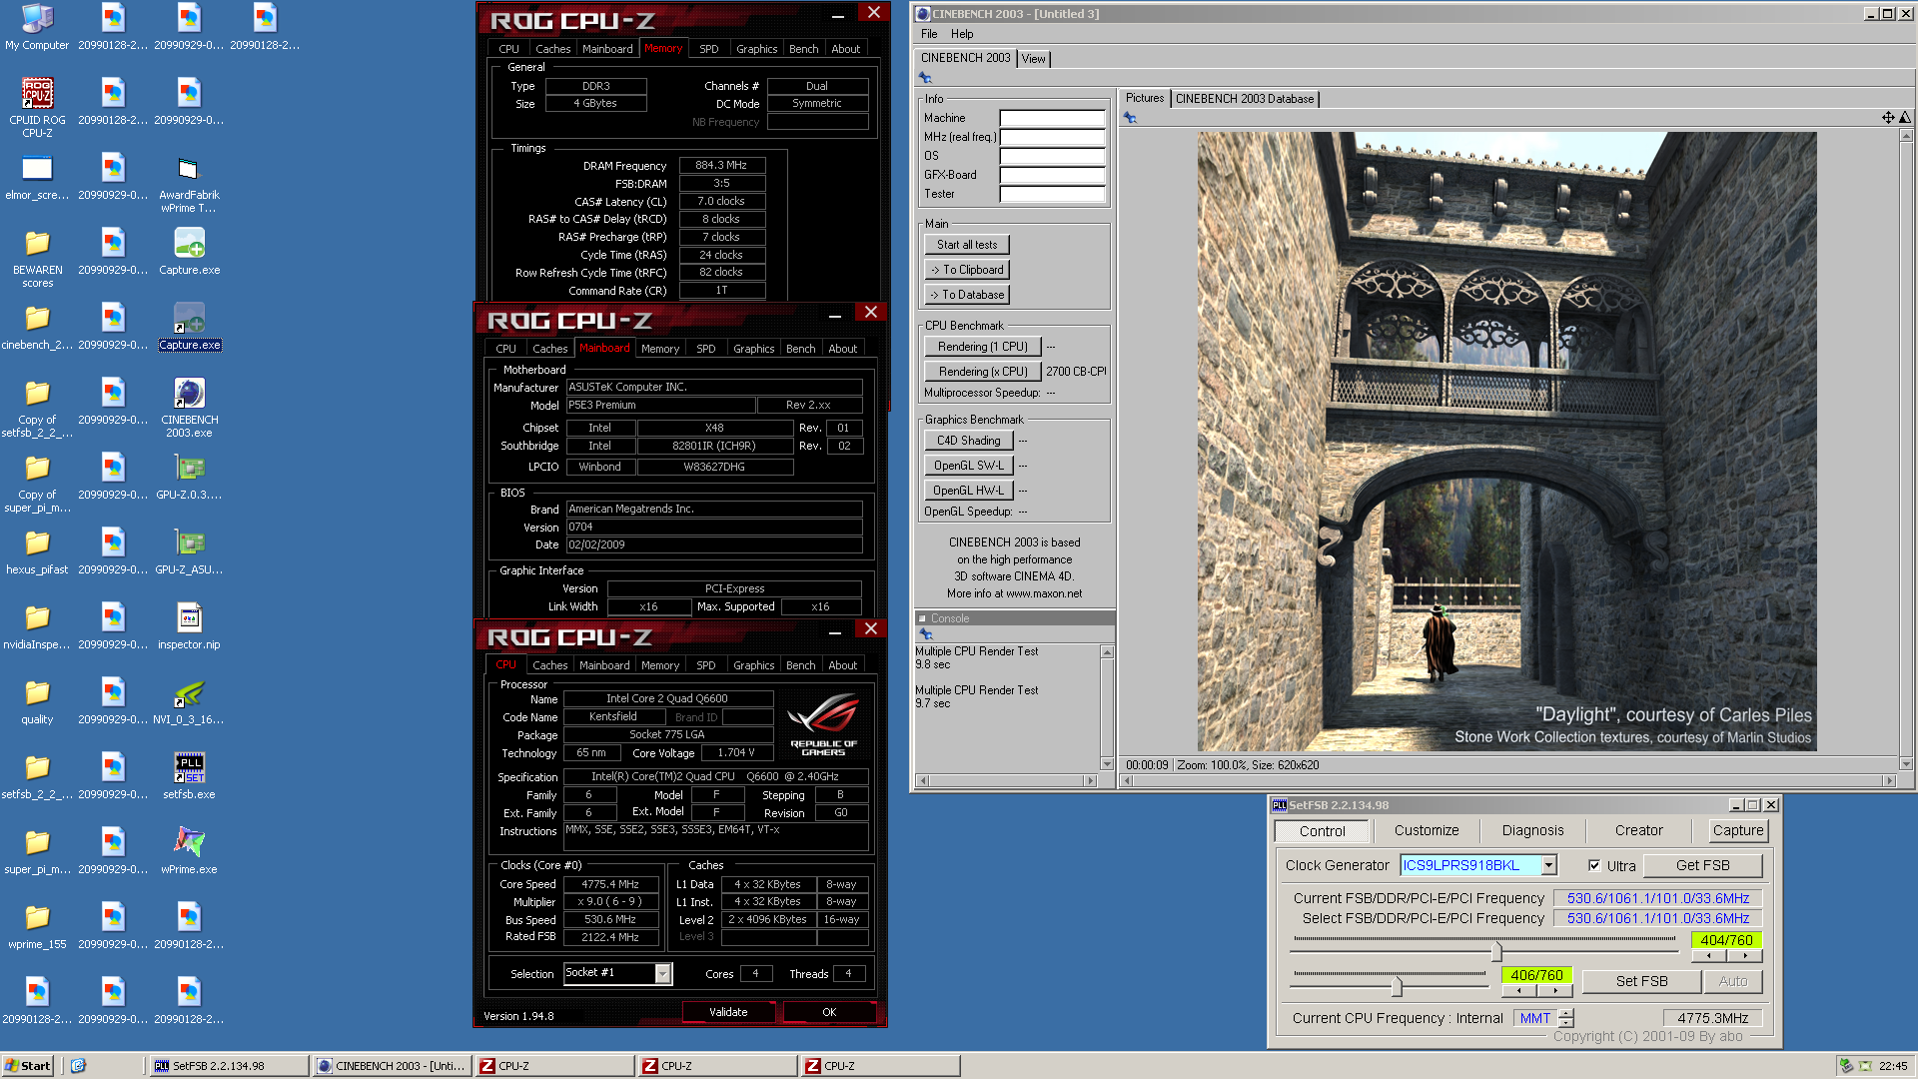Open the Socket #1 selection dropdown
The image size is (1918, 1079).
click(662, 973)
